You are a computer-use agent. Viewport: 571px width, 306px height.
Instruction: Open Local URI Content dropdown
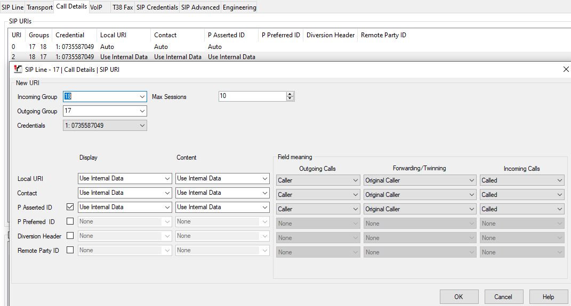click(265, 178)
